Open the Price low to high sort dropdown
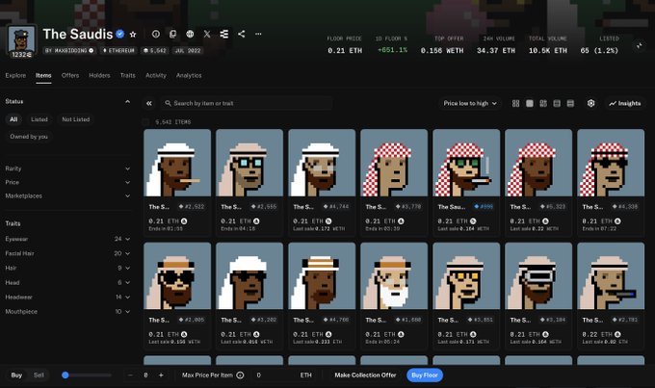The image size is (655, 388). coord(470,103)
